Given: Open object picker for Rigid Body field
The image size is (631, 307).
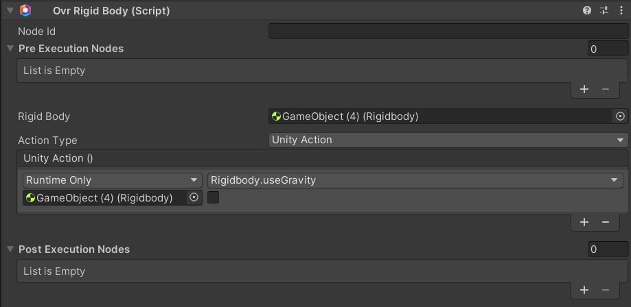Looking at the screenshot, I should tap(620, 116).
